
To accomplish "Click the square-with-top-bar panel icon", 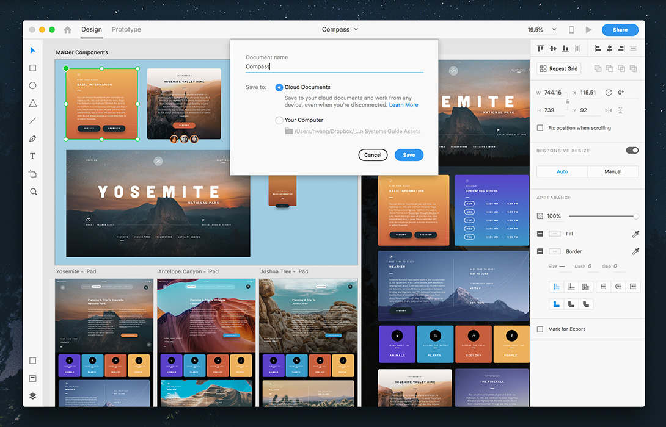I will [x=33, y=378].
